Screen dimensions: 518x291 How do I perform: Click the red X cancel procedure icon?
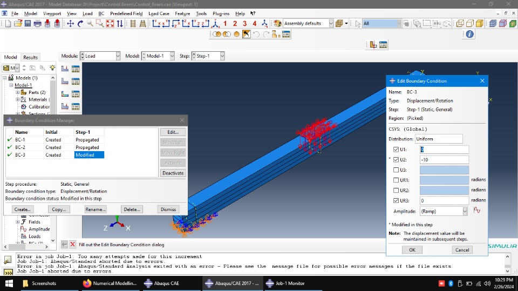point(73,245)
